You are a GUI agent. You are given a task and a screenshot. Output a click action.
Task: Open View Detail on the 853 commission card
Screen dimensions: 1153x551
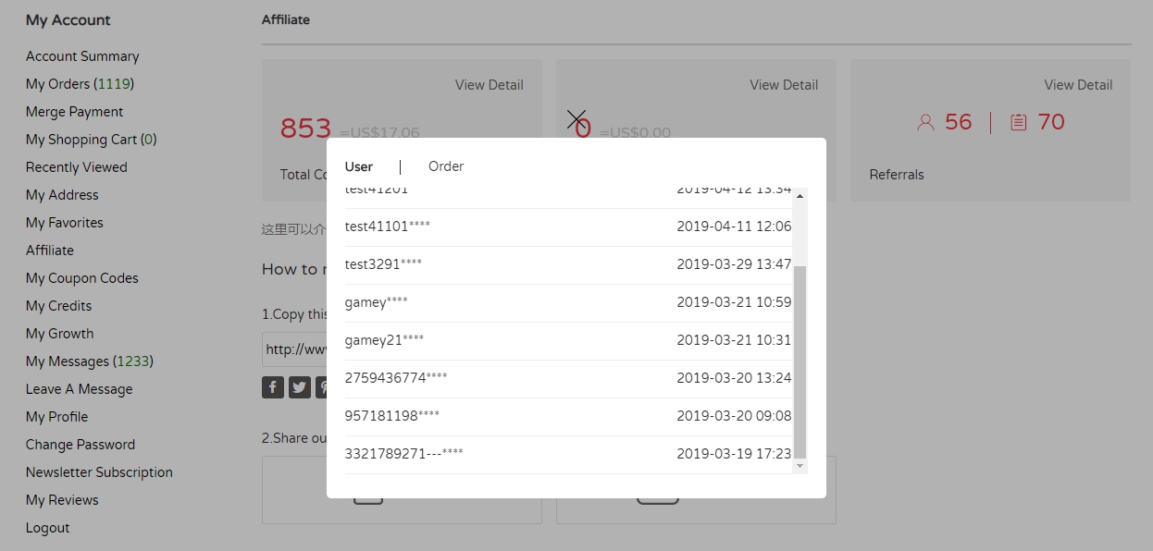point(489,85)
